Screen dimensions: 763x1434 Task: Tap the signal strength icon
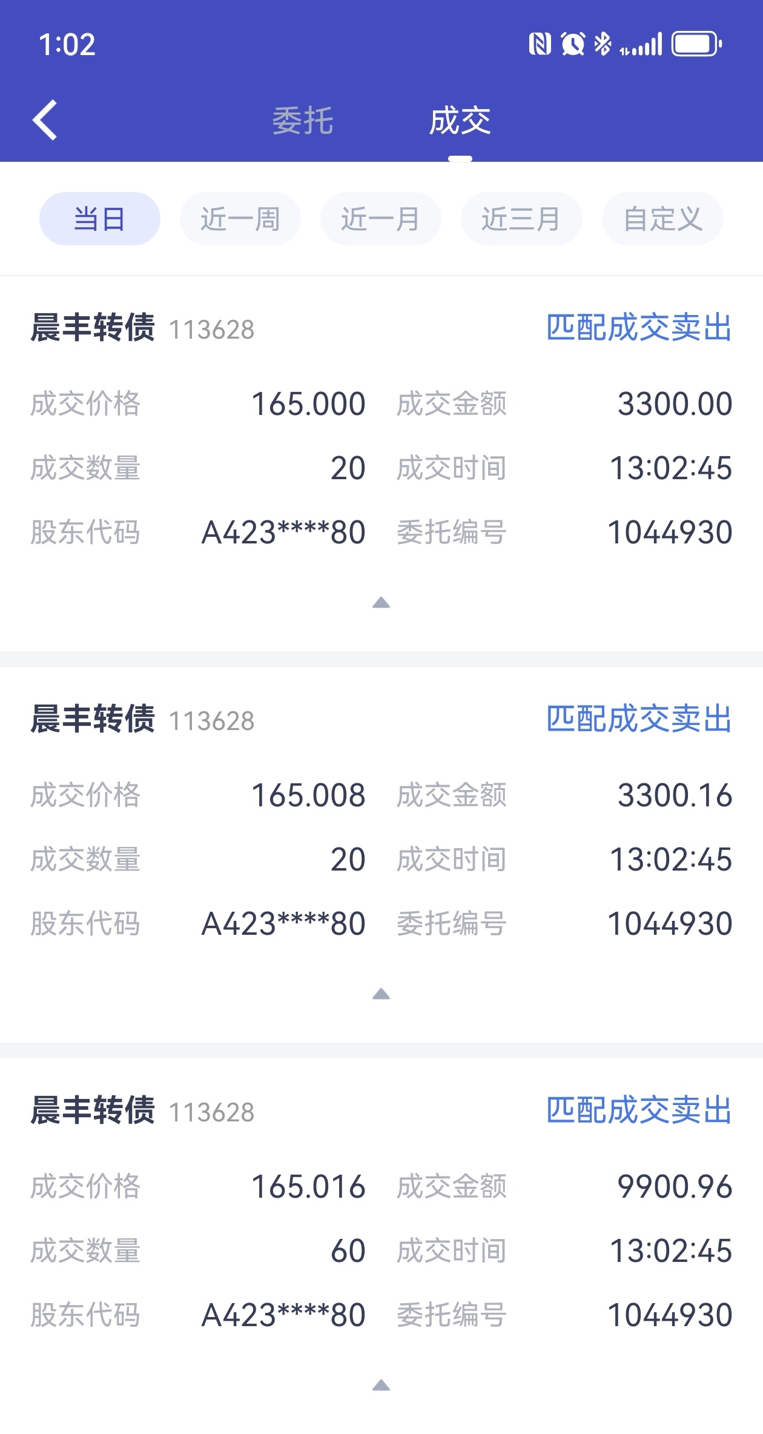[x=641, y=44]
